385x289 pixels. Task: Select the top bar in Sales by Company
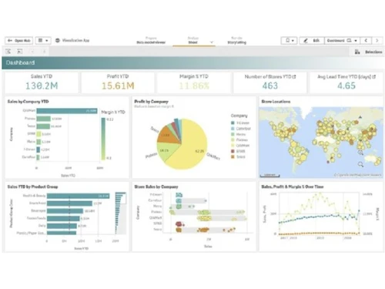click(x=67, y=111)
